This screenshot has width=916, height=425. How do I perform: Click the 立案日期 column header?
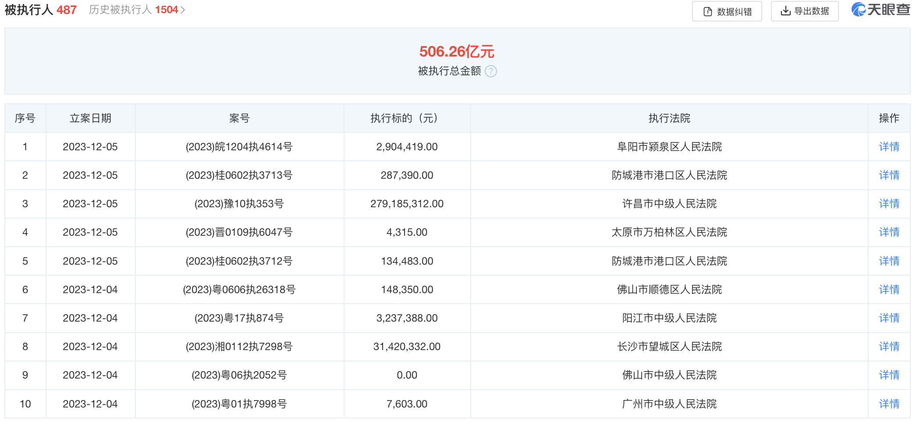click(90, 118)
